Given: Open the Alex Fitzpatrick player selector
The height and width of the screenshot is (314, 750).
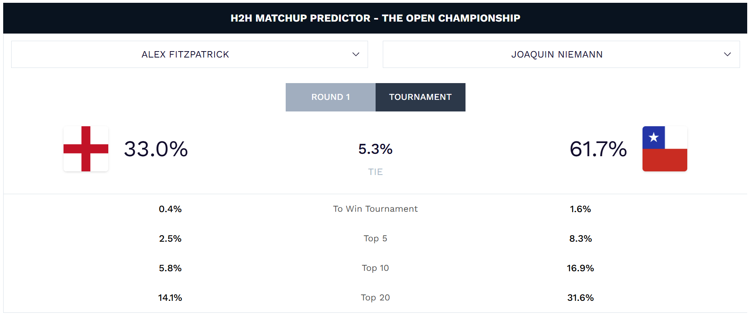Looking at the screenshot, I should pos(189,54).
